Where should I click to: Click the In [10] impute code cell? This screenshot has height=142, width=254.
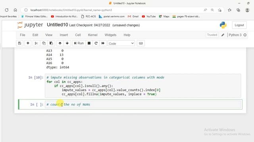tap(143, 86)
